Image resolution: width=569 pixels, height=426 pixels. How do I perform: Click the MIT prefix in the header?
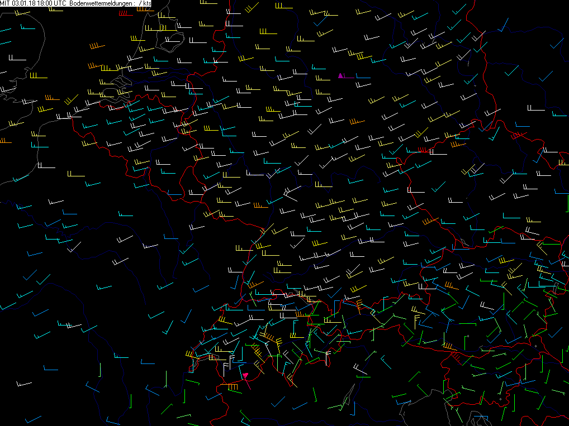(x=5, y=3)
